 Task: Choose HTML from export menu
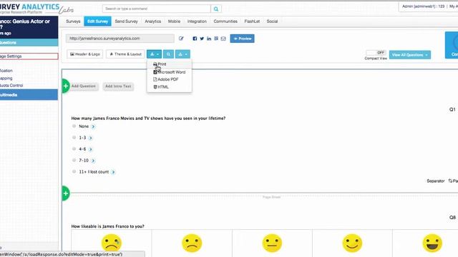point(161,87)
